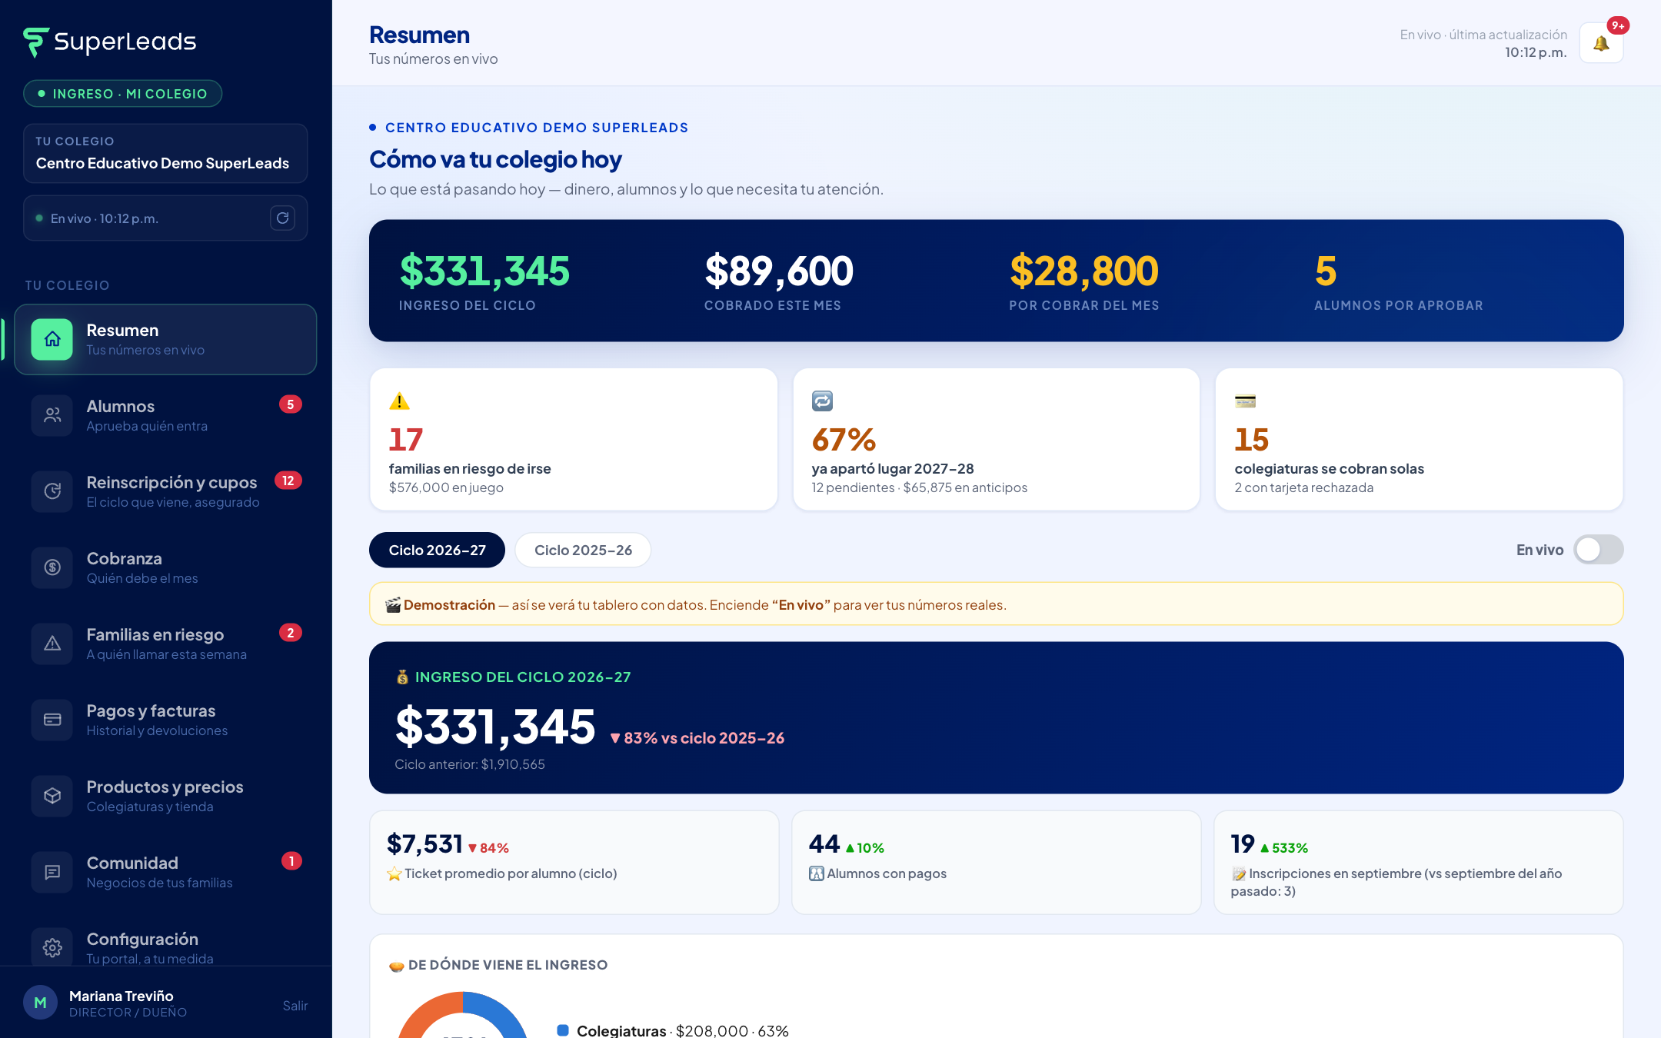The image size is (1661, 1038).
Task: Click the Configuración gear icon
Action: [52, 947]
